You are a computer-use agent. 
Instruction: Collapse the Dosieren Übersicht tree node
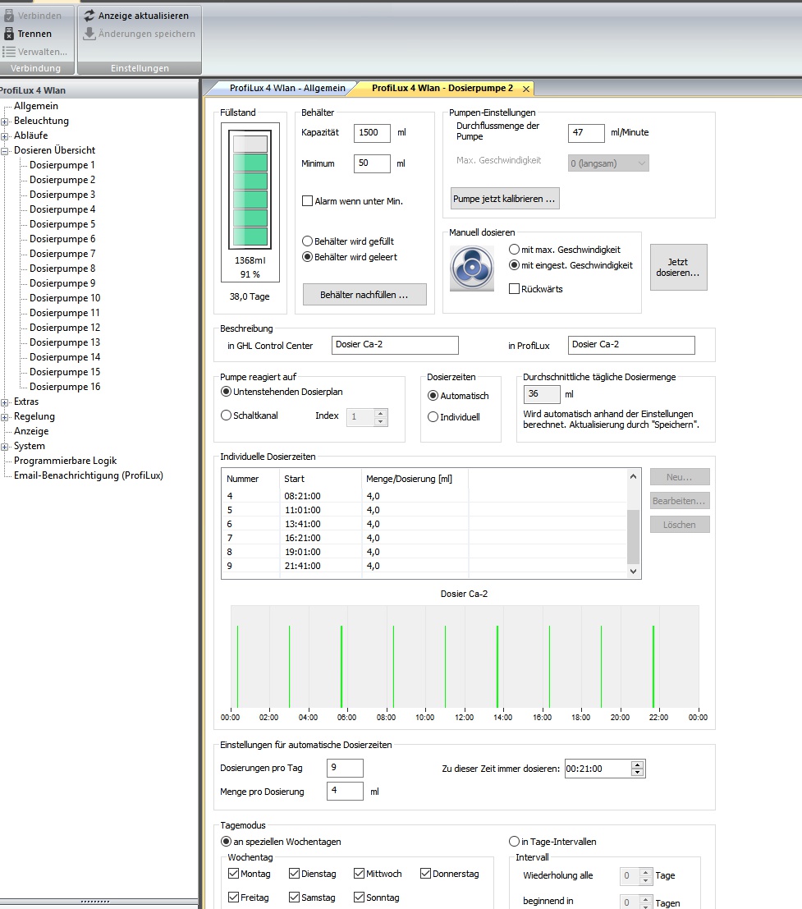(x=5, y=150)
